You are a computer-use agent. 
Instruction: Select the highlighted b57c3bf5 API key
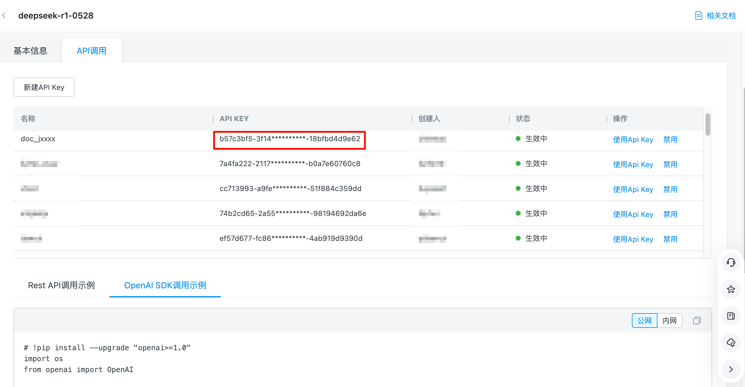pos(289,139)
